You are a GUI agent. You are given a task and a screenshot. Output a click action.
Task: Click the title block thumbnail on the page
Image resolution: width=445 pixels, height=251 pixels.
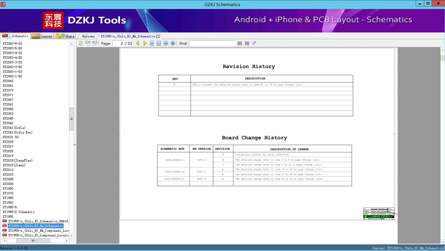coord(379,214)
